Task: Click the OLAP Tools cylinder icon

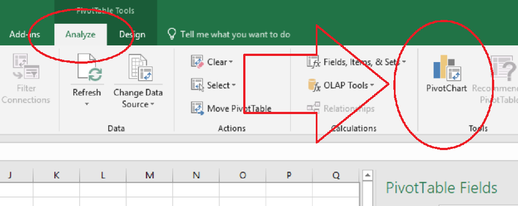Action: (314, 85)
